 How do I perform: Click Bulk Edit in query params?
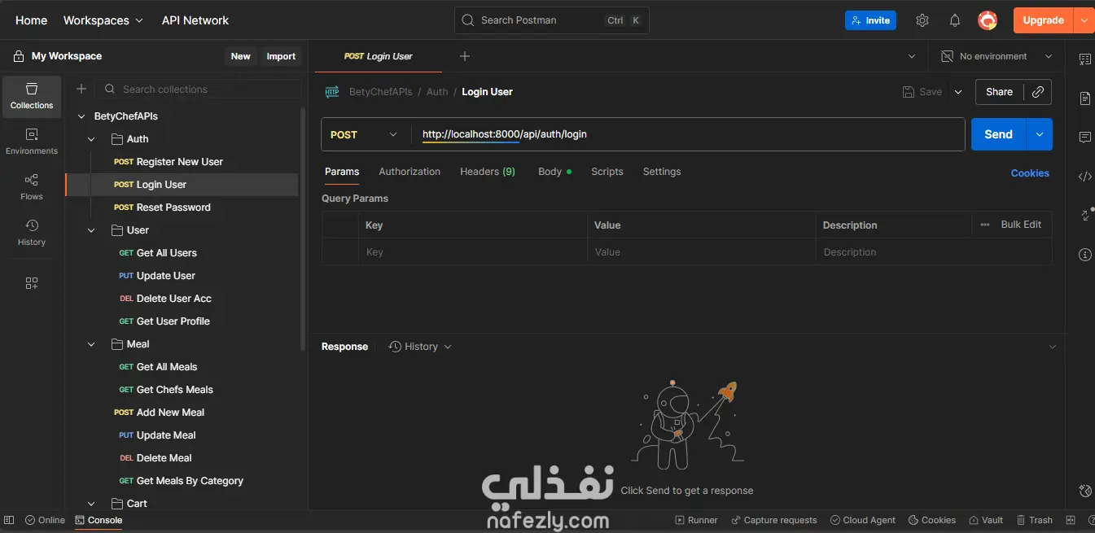pyautogui.click(x=1021, y=225)
